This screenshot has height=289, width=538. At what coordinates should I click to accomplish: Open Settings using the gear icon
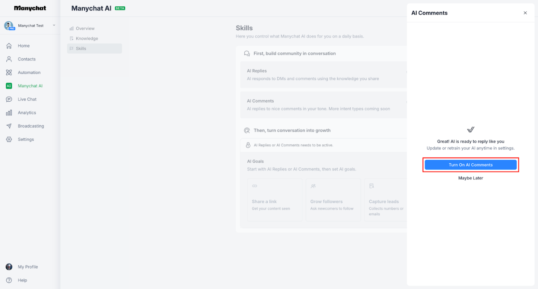[x=9, y=139]
